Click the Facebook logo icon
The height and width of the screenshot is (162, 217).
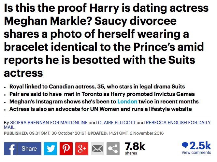[x=10, y=149]
